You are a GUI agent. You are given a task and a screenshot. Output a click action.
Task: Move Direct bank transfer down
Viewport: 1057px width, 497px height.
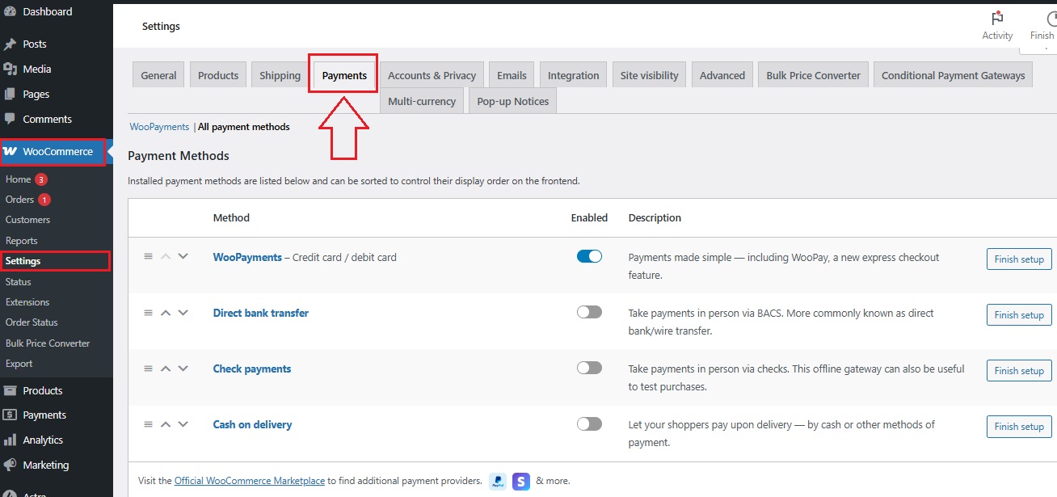coord(183,312)
